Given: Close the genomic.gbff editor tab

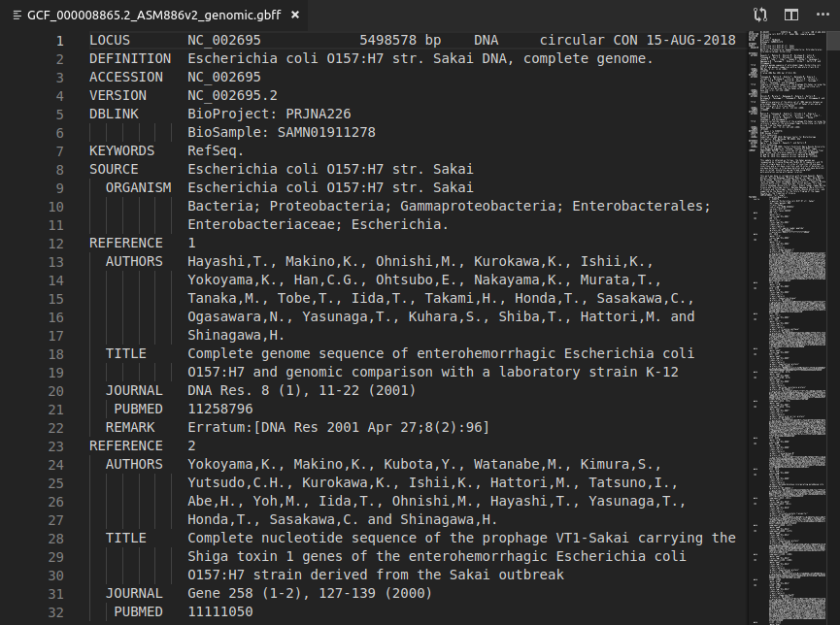Looking at the screenshot, I should tap(295, 16).
